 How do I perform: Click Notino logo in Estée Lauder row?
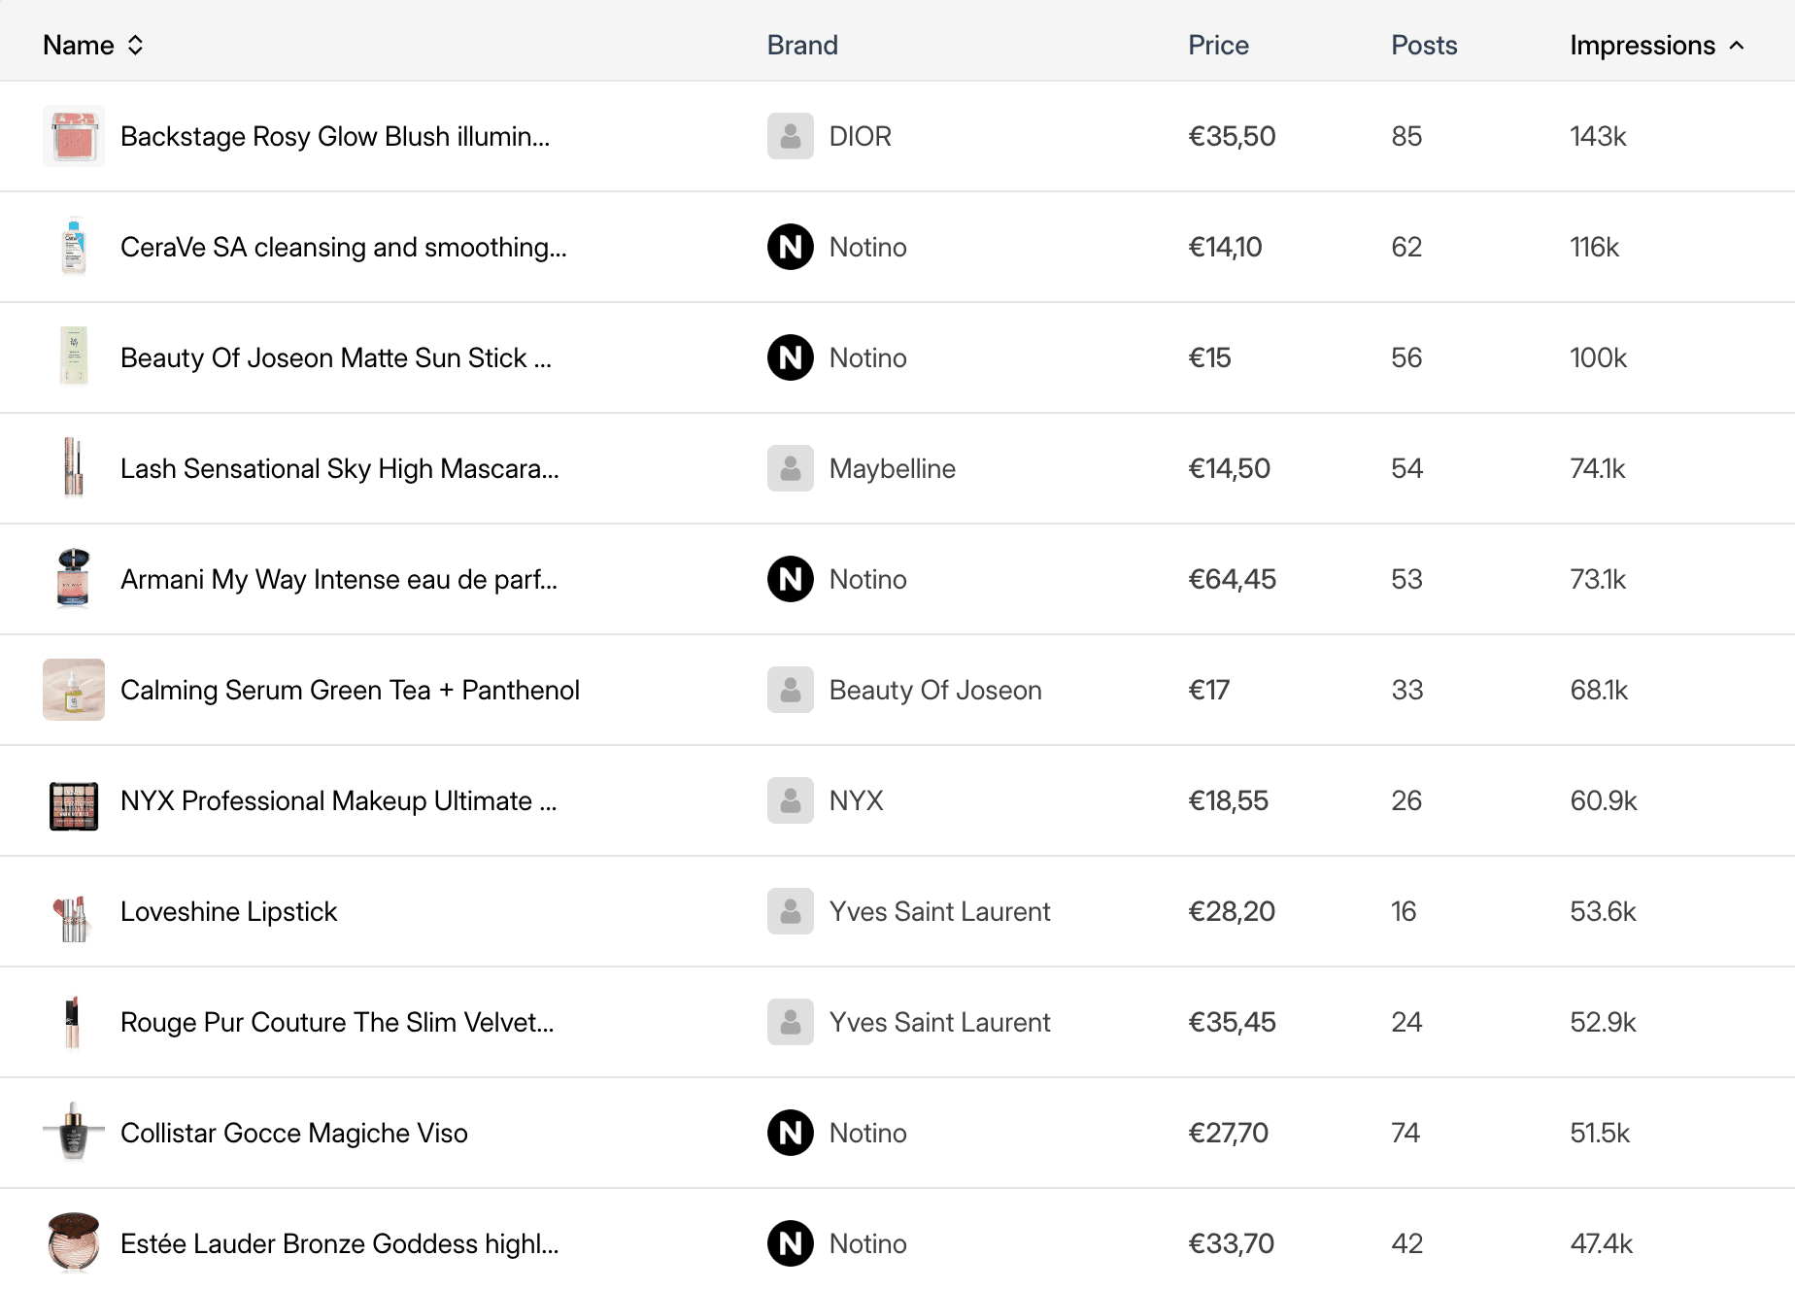[x=790, y=1243]
